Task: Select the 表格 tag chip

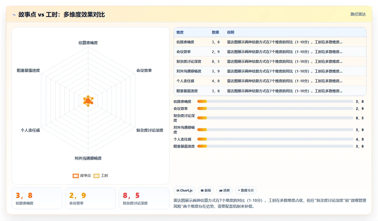Action: (206, 190)
